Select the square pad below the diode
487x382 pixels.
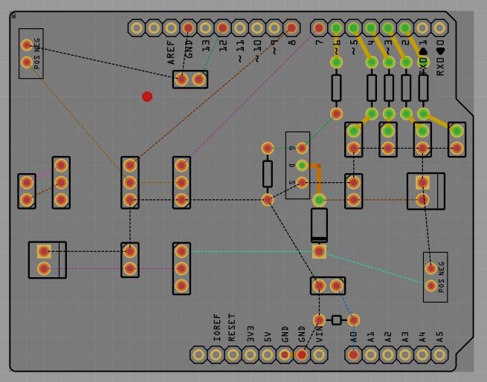319,251
